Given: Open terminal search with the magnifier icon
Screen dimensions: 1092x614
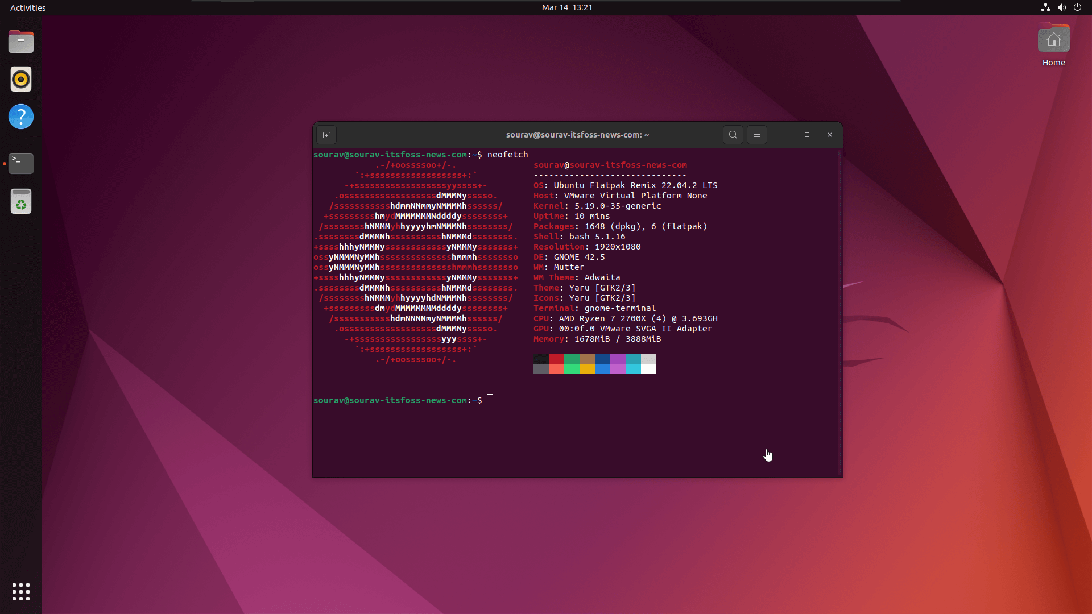Looking at the screenshot, I should pos(733,135).
